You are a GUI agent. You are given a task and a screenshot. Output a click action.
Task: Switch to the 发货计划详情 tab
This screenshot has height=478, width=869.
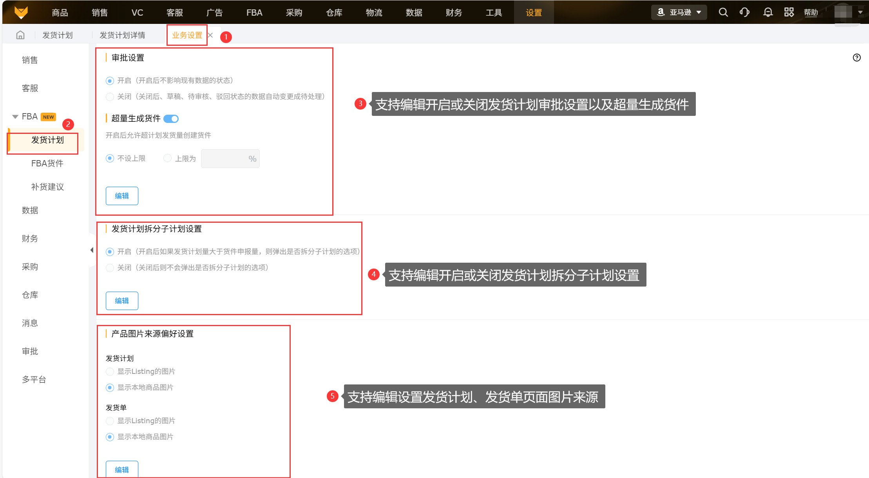point(122,35)
